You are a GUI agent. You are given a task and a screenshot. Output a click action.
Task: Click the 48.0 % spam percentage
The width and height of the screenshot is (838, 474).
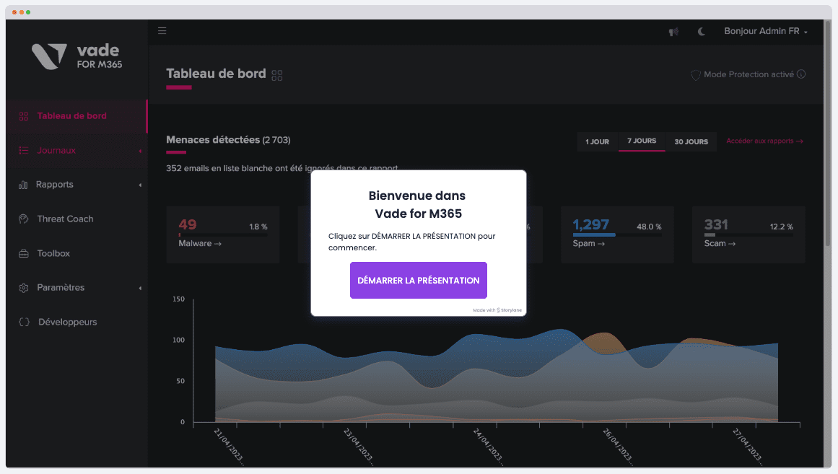click(649, 227)
